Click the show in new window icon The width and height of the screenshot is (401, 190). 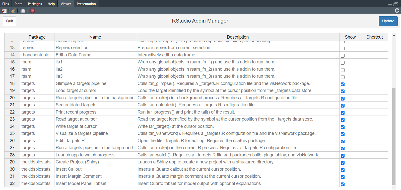tap(23, 11)
